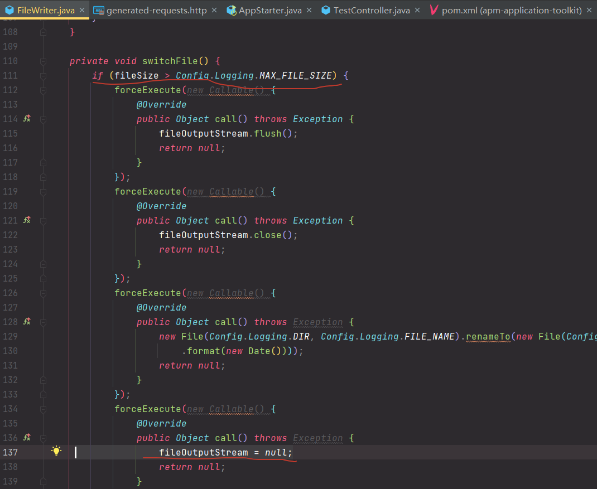Click the fold end marker on line 133
Image resolution: width=597 pixels, height=489 pixels.
point(43,395)
